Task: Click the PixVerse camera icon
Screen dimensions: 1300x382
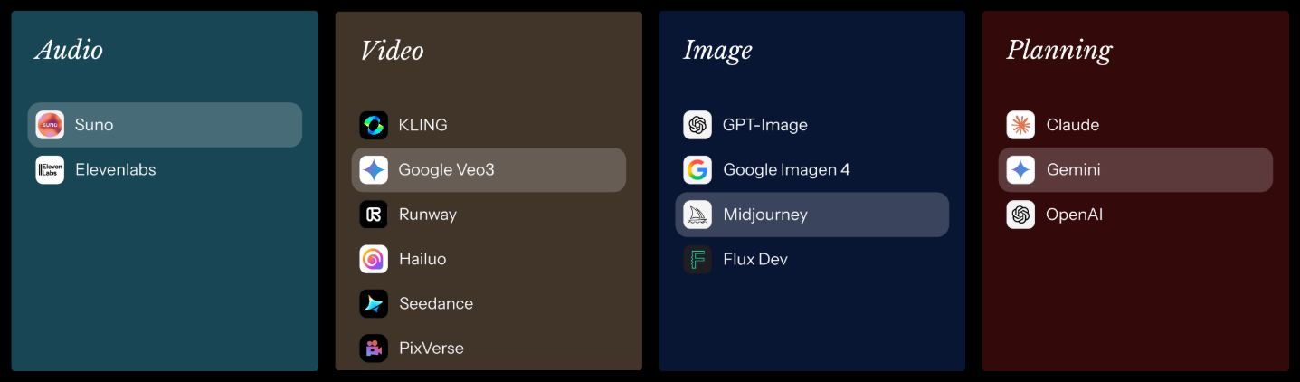Action: pyautogui.click(x=374, y=348)
